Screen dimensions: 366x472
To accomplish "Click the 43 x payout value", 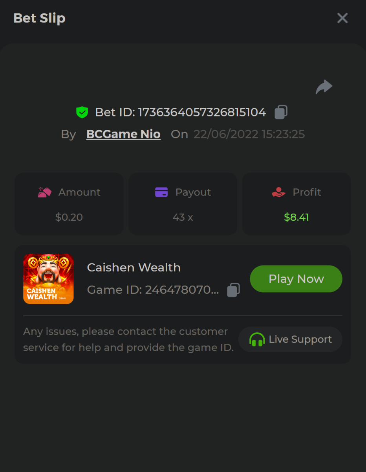I will 183,217.
